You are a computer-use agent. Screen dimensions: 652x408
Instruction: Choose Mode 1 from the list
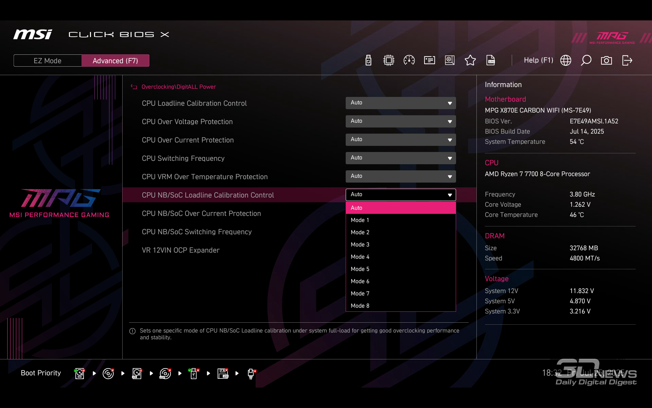click(x=401, y=220)
